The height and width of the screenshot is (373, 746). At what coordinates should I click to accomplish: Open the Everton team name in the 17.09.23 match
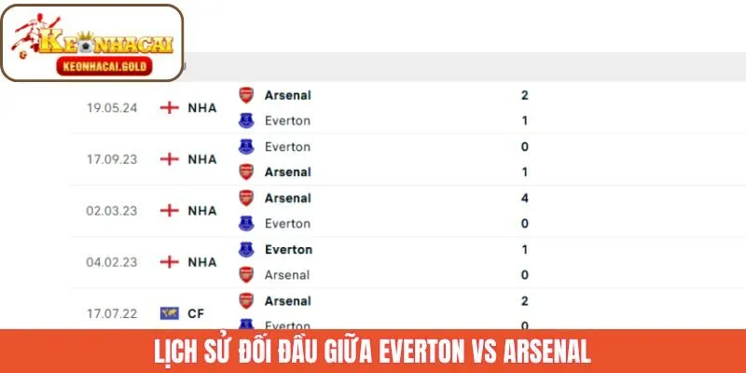click(287, 146)
